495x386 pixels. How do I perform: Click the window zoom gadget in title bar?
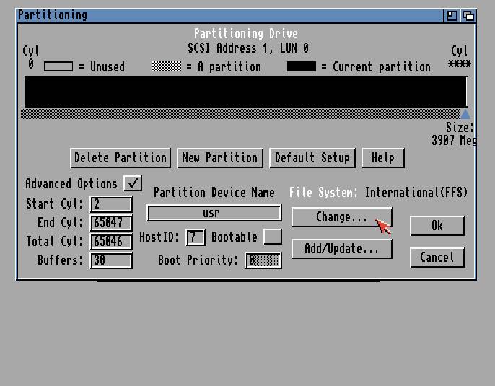[452, 15]
